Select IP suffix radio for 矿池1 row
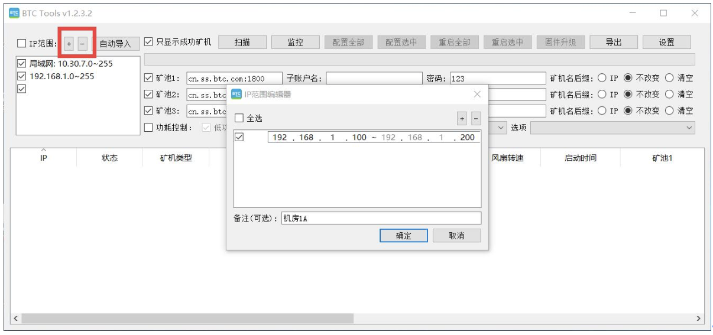This screenshot has width=713, height=335. [x=602, y=78]
